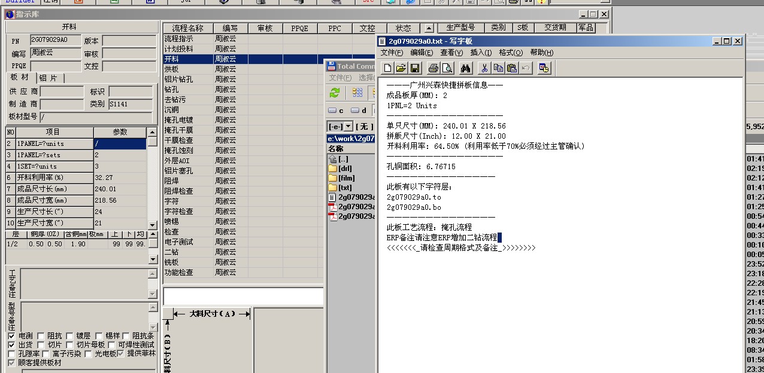Enable 锡样 checkbox
The width and height of the screenshot is (764, 373).
pyautogui.click(x=99, y=336)
